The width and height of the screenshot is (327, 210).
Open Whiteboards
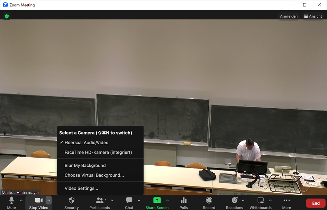pos(261,203)
